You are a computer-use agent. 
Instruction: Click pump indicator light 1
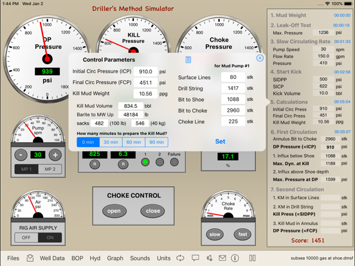(145, 162)
